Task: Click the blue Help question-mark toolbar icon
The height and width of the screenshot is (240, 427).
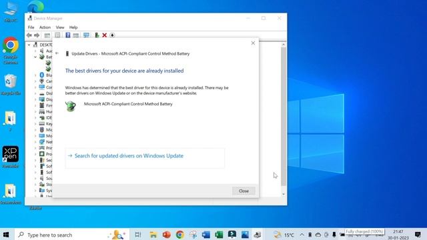Action: tap(68, 35)
